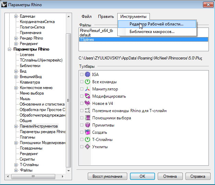Click the Восст.умолчания button
This screenshot has width=215, height=185.
[x=107, y=176]
